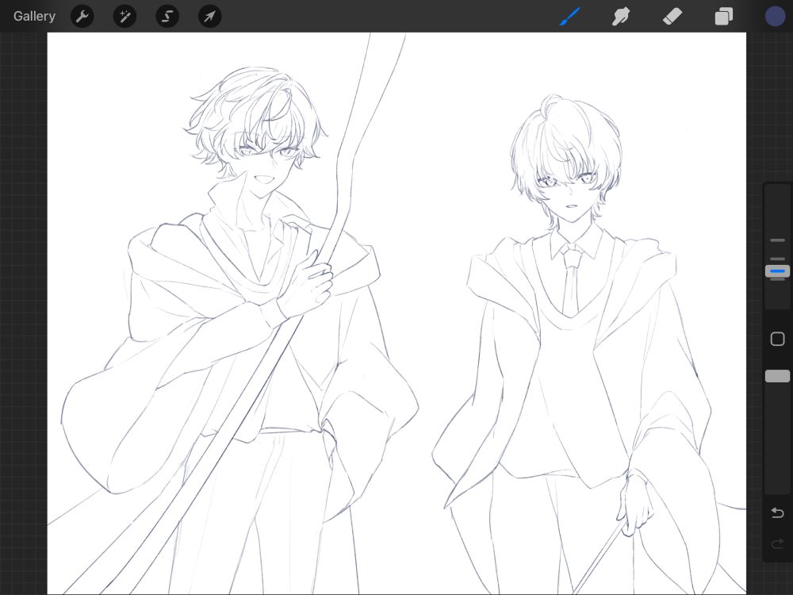Adjust the brush opacity slider handle
The image size is (793, 595).
click(x=777, y=376)
